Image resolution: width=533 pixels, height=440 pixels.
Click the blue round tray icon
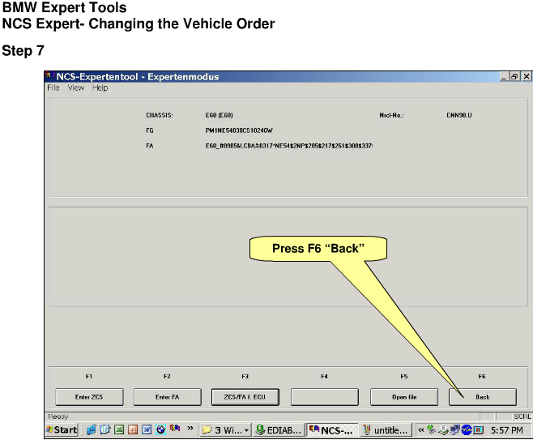467,430
